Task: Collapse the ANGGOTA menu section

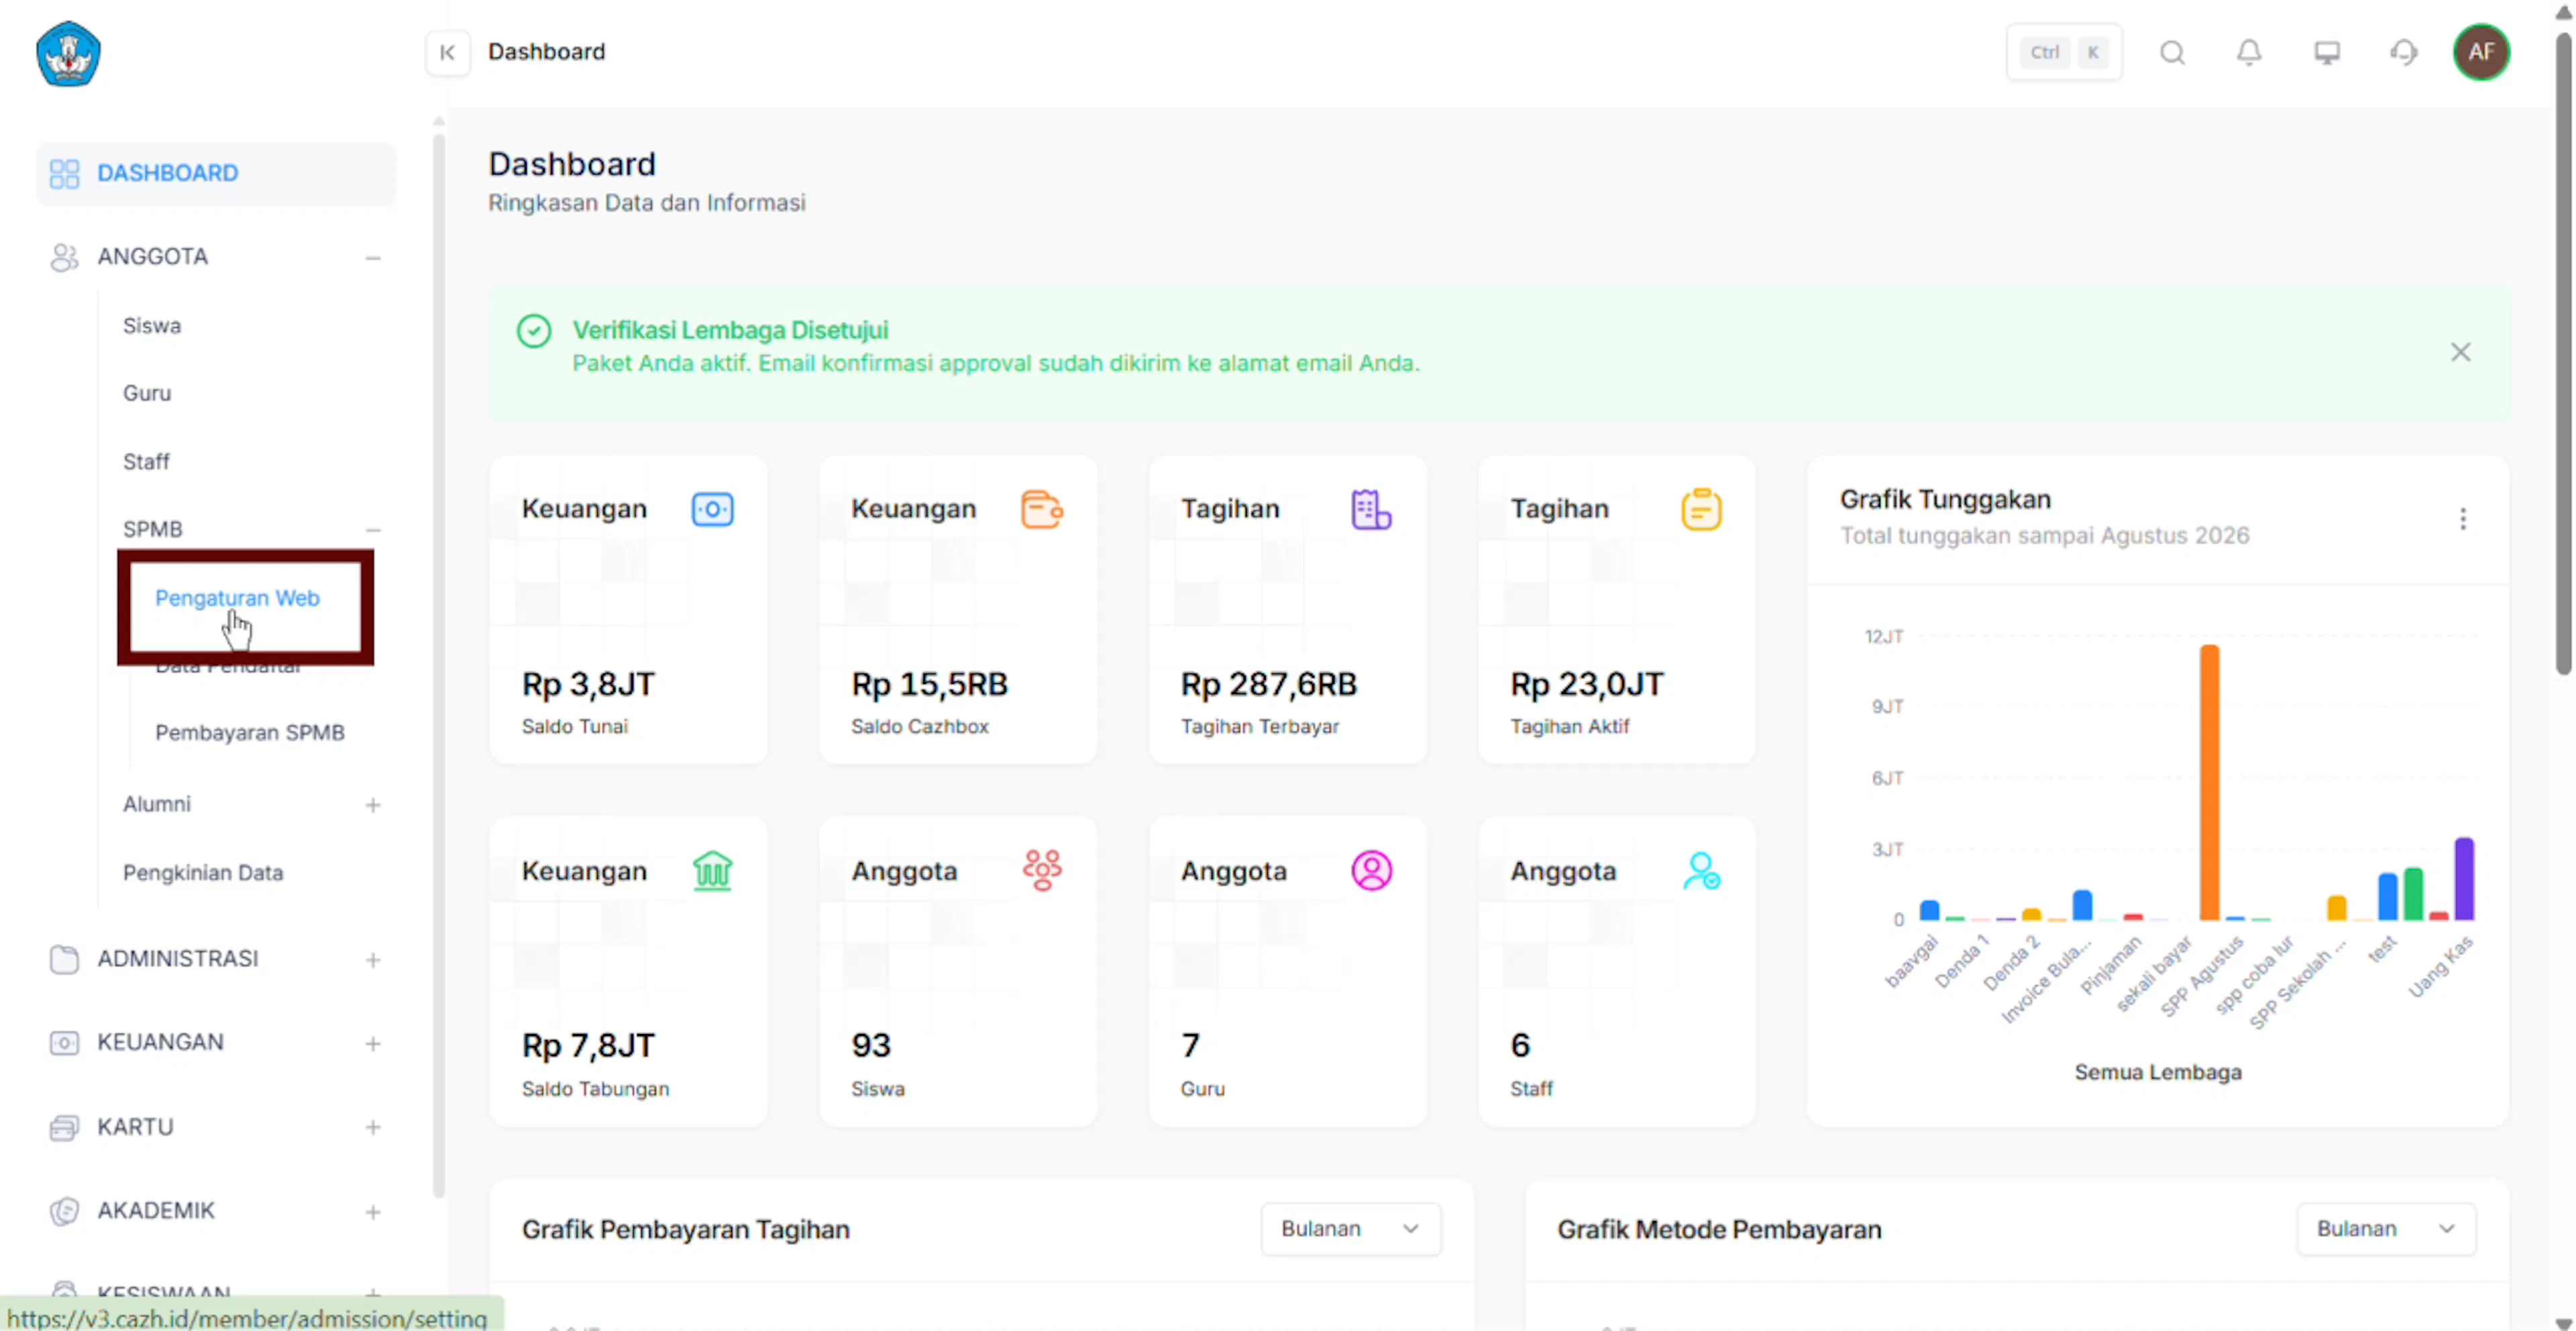Action: click(373, 257)
